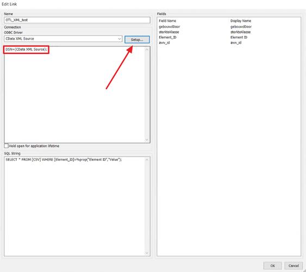Click connection box scroll up arrow
This screenshot has height=272, width=306.
click(147, 50)
